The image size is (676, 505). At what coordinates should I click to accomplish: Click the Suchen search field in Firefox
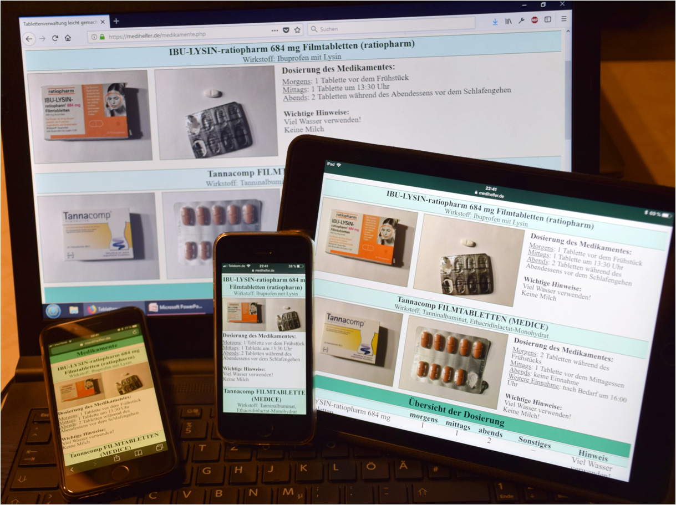391,27
